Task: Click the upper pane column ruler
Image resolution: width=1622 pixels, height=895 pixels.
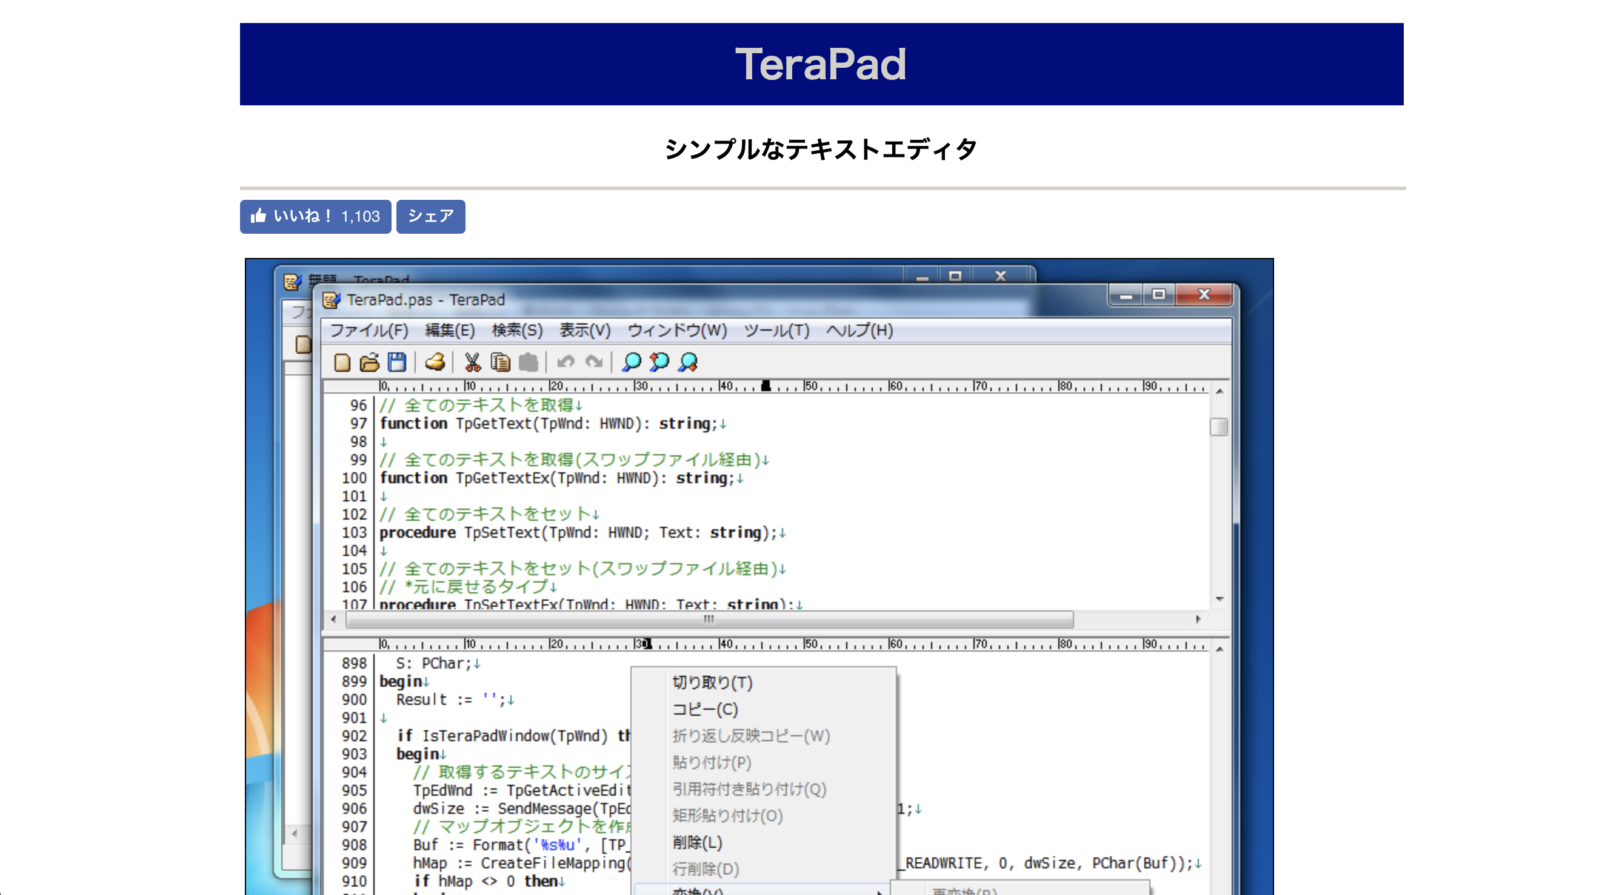Action: click(793, 386)
